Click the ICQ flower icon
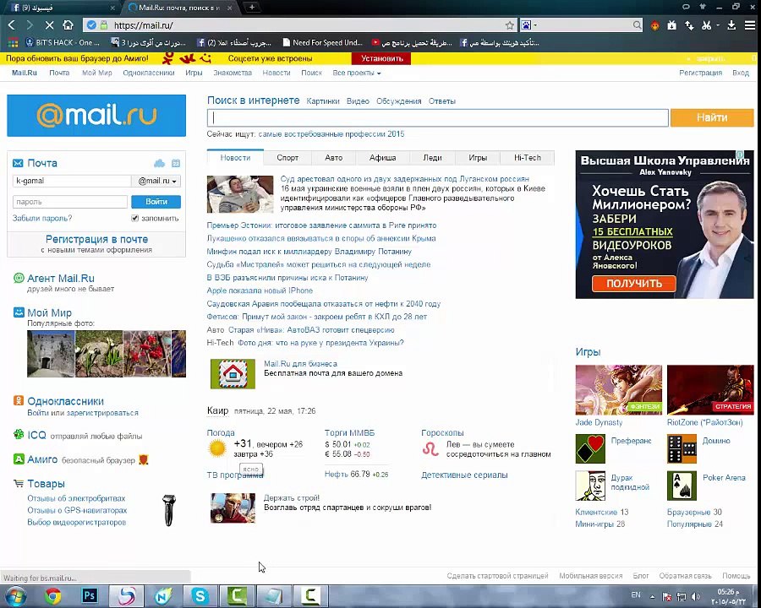Image resolution: width=761 pixels, height=608 pixels. click(x=19, y=434)
